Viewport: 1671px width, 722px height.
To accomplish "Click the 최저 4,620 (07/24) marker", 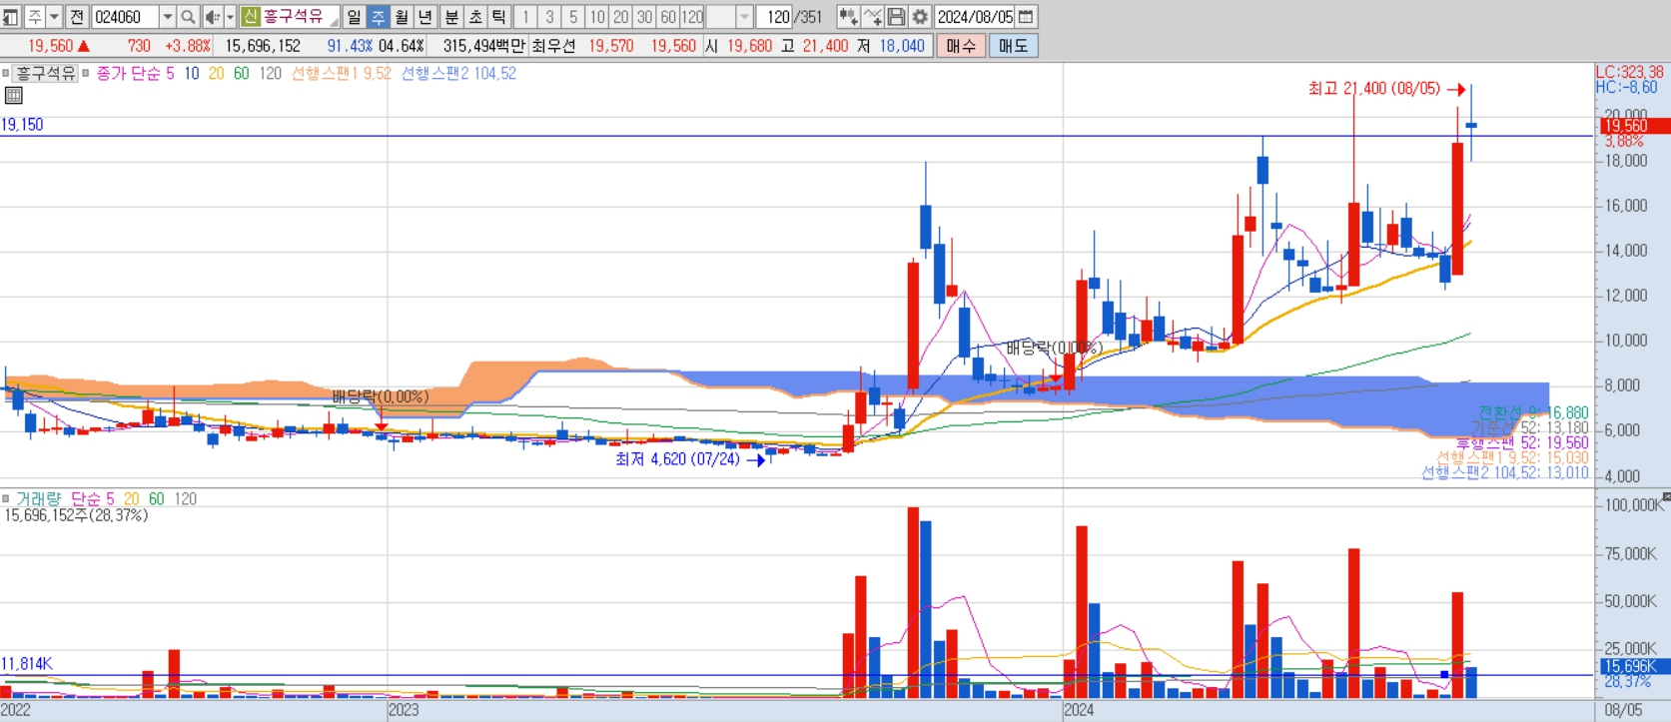I will pyautogui.click(x=677, y=459).
